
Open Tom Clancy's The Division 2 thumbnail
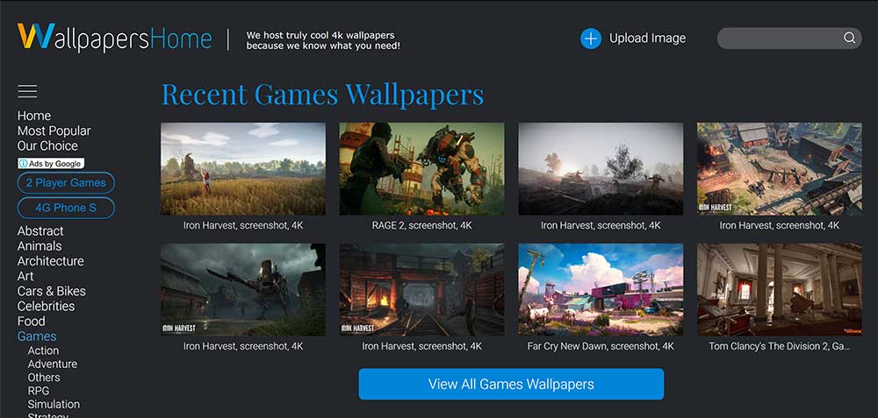click(x=780, y=289)
